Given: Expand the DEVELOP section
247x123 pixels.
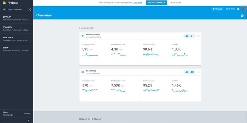Looking at the screenshot, I should [x=17, y=18].
